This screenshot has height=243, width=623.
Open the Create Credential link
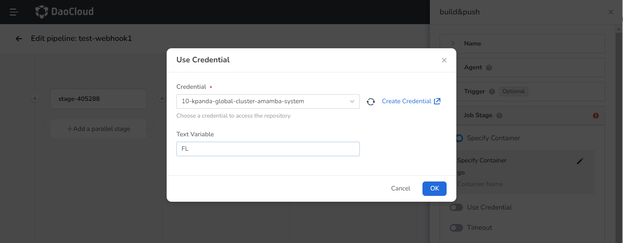click(411, 101)
